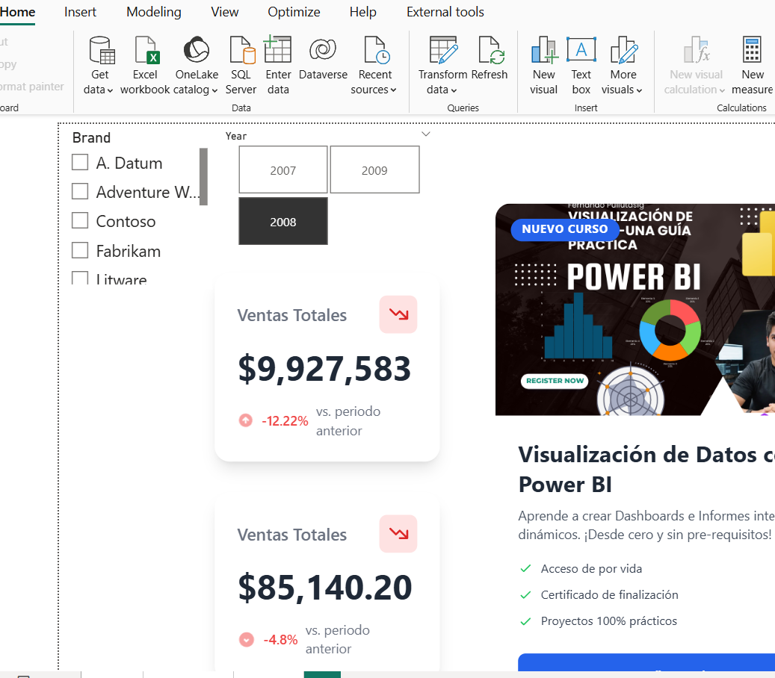Open More visuals icon

[x=625, y=50]
